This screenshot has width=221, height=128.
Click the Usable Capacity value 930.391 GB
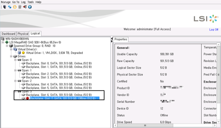167,54
